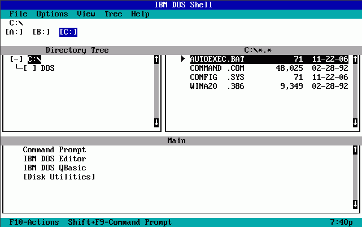Viewport: 362px width, 227px height.
Task: Open the Tree menu
Action: click(x=113, y=14)
